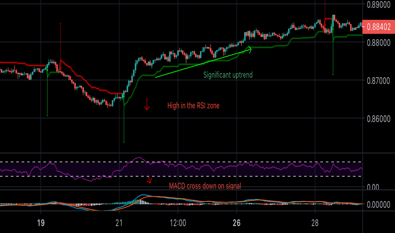
Task: Select the 'High in the RSI zone' annotation
Action: pos(193,105)
